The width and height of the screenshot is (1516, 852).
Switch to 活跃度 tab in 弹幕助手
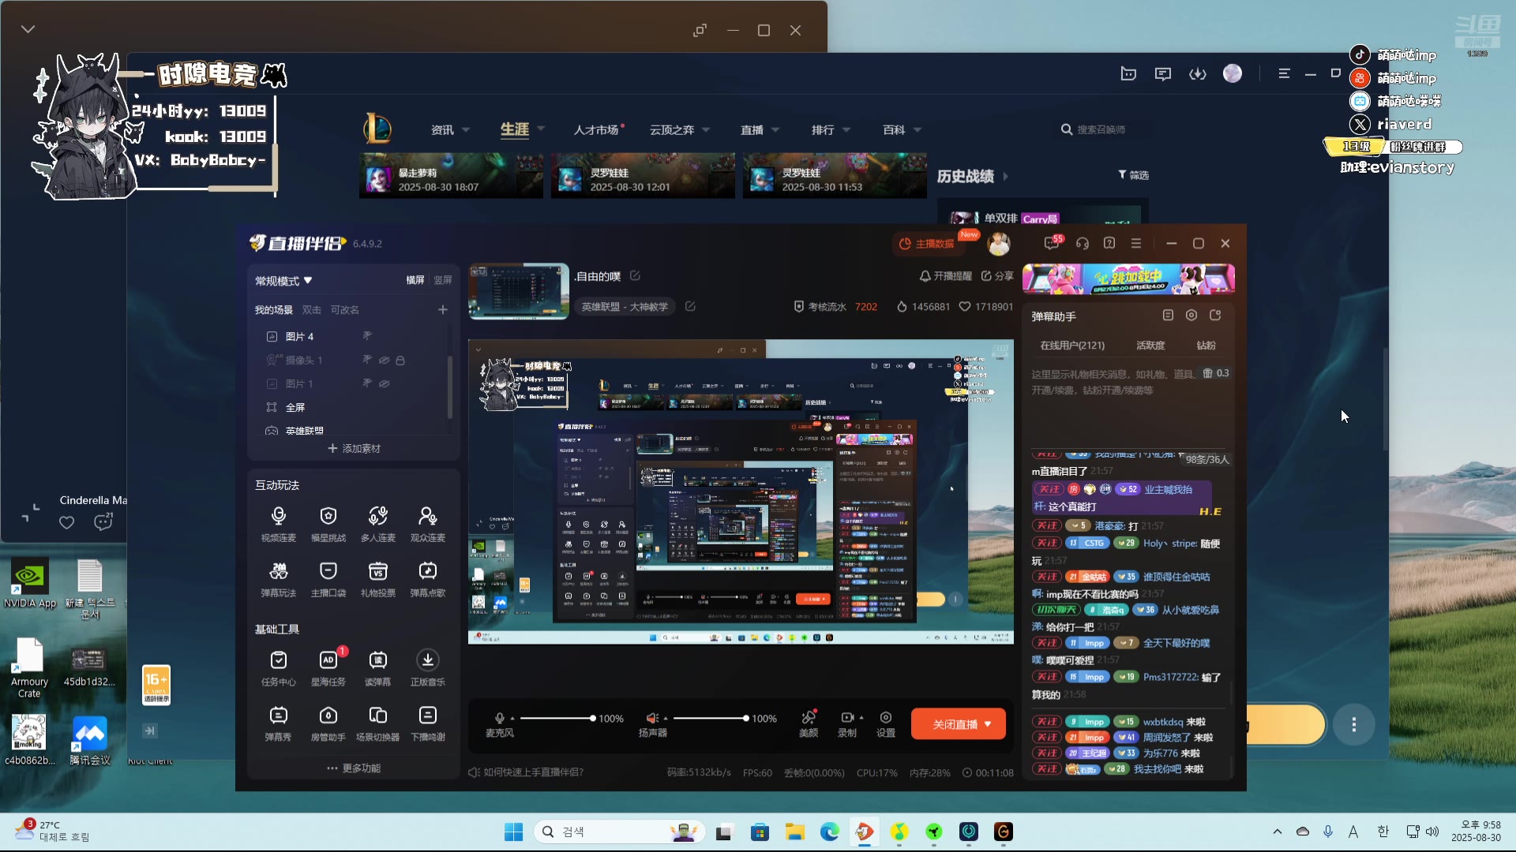(x=1150, y=346)
